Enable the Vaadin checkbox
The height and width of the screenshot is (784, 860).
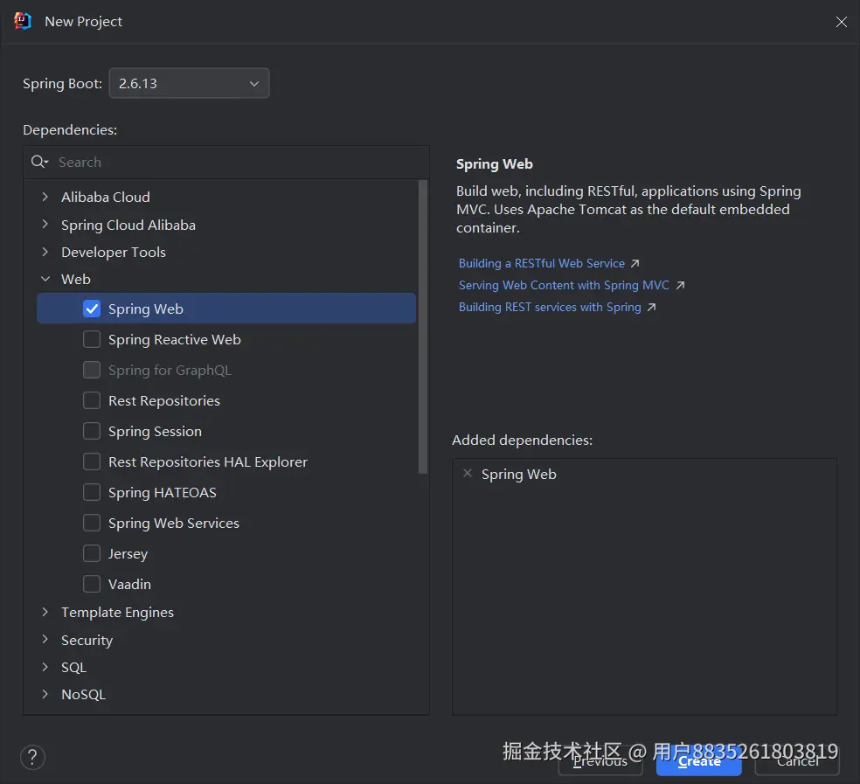tap(92, 584)
